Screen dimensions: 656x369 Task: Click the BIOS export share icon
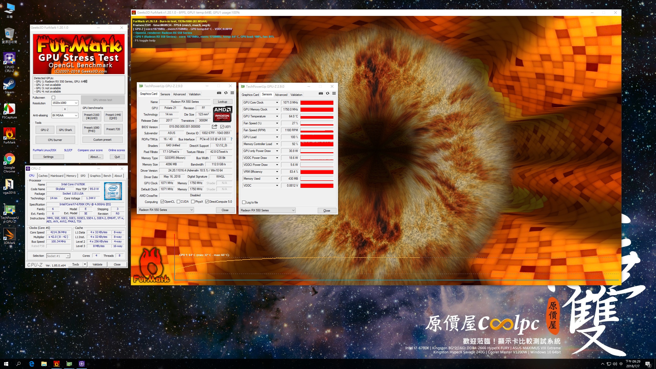[x=214, y=127]
